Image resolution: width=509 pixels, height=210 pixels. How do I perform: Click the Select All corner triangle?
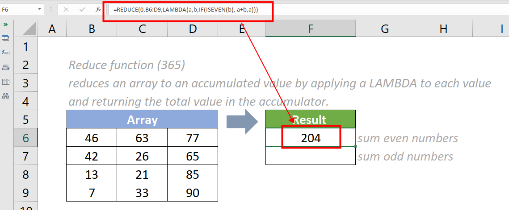tap(29, 29)
